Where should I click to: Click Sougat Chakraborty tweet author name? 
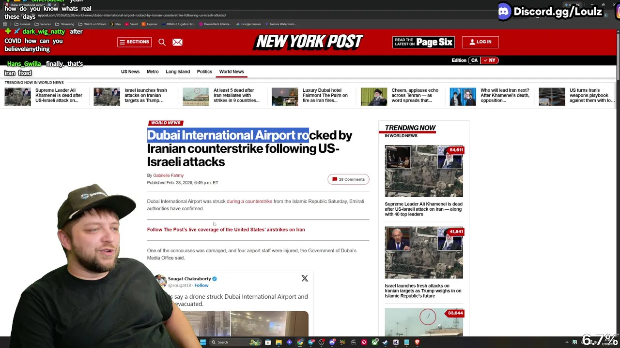(x=189, y=279)
